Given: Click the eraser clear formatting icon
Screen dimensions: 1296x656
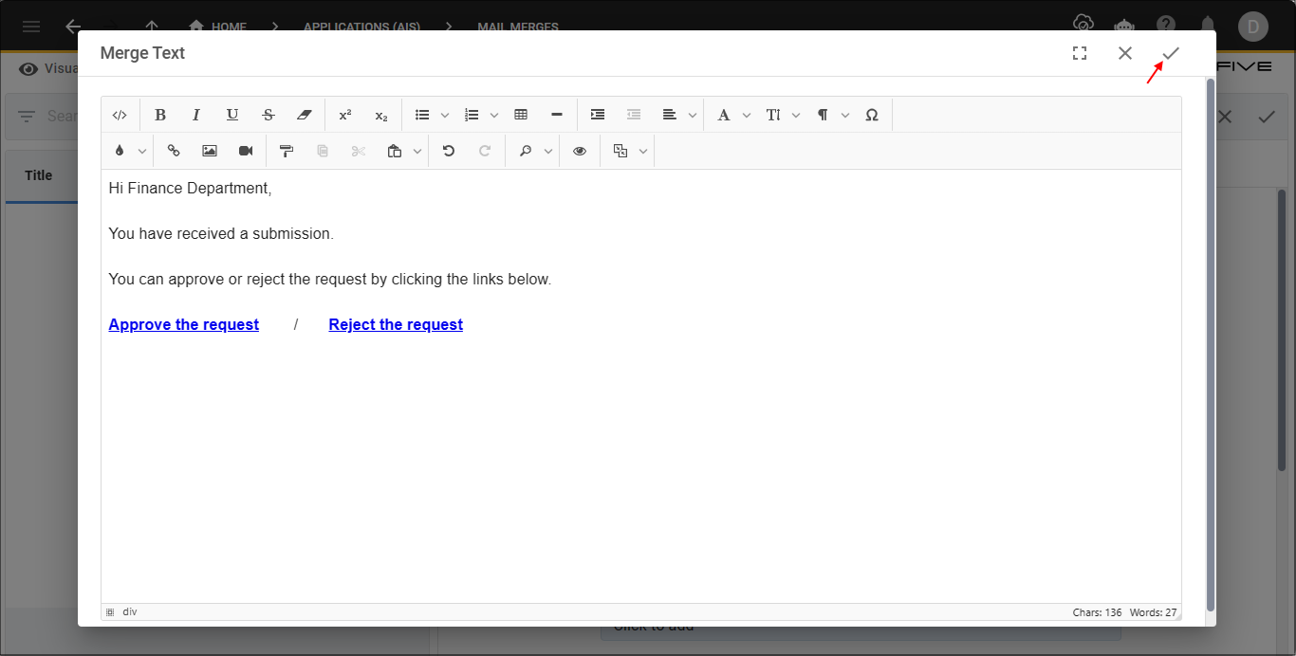Looking at the screenshot, I should click(x=304, y=115).
